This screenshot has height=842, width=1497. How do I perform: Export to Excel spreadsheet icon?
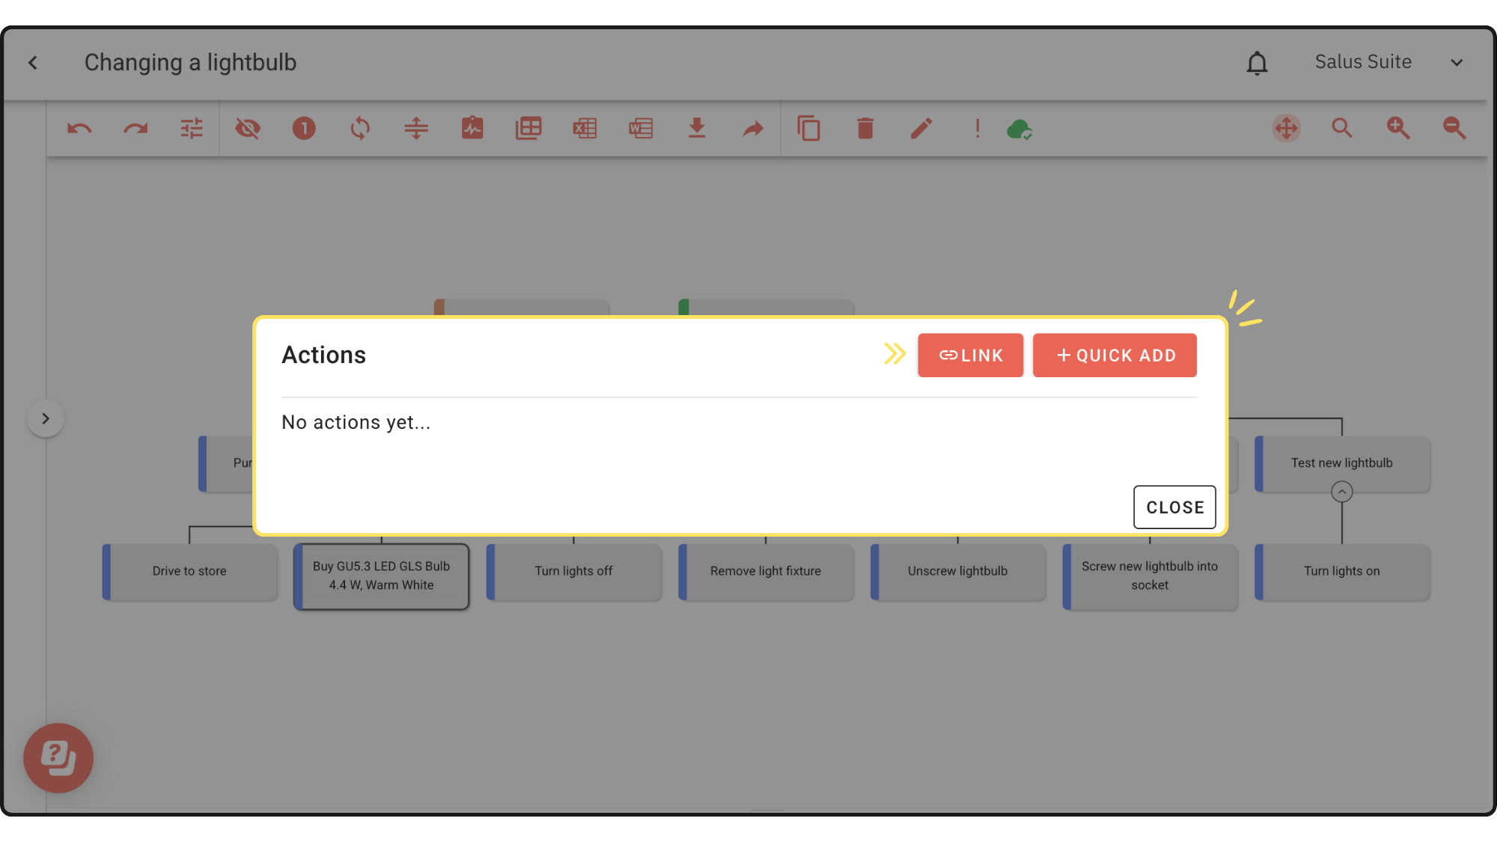click(585, 129)
